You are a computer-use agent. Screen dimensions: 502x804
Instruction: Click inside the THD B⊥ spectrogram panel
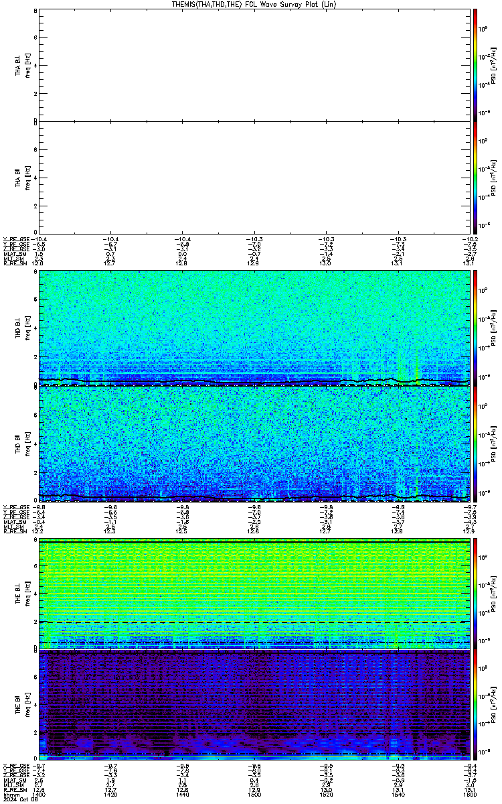tap(254, 328)
